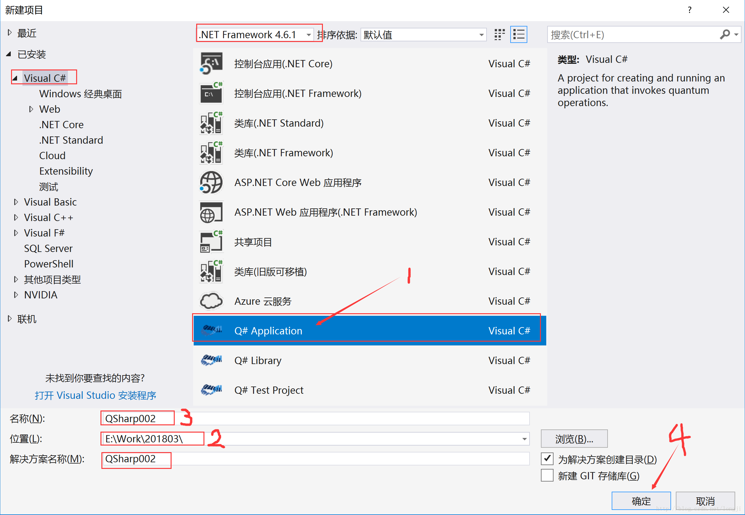Select the Q# Test Project template row
Screen dimensions: 745x515
click(370, 390)
